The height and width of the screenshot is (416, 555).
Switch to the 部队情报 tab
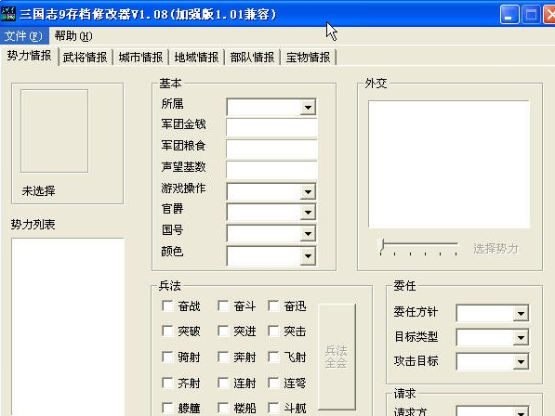[x=252, y=57]
